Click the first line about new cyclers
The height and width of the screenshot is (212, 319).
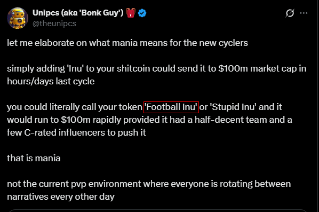[127, 43]
